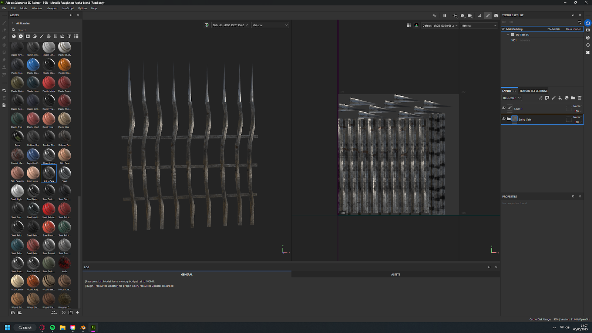The width and height of the screenshot is (592, 333).
Task: Open the export textures side button
Action: click(x=588, y=23)
